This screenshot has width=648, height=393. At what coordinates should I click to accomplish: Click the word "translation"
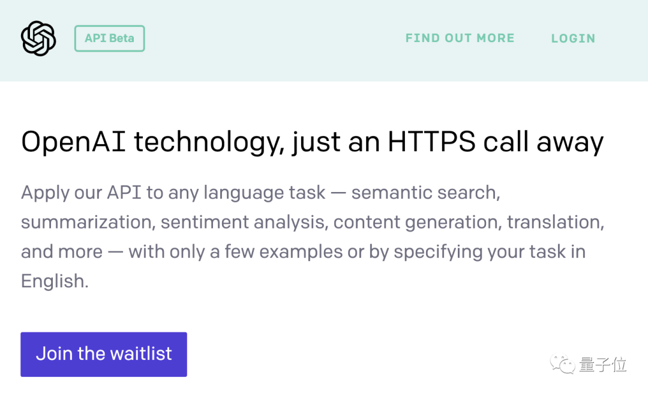[x=554, y=222]
